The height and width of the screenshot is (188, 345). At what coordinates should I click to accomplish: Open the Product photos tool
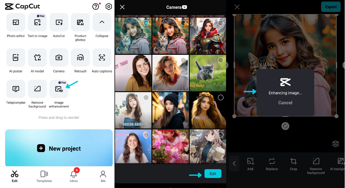click(80, 23)
